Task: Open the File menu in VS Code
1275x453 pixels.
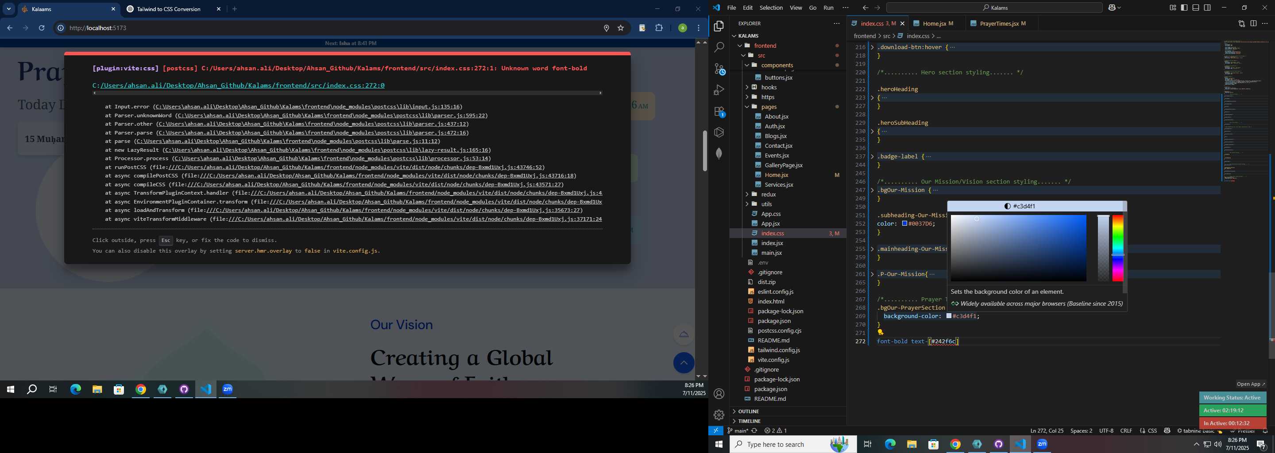Action: (x=731, y=8)
